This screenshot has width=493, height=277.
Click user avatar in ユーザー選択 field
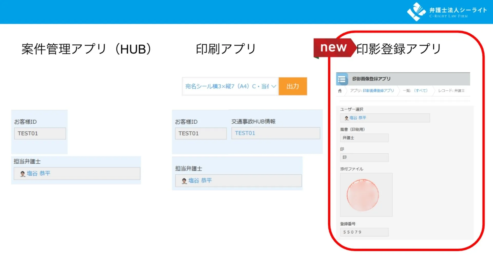coord(346,118)
